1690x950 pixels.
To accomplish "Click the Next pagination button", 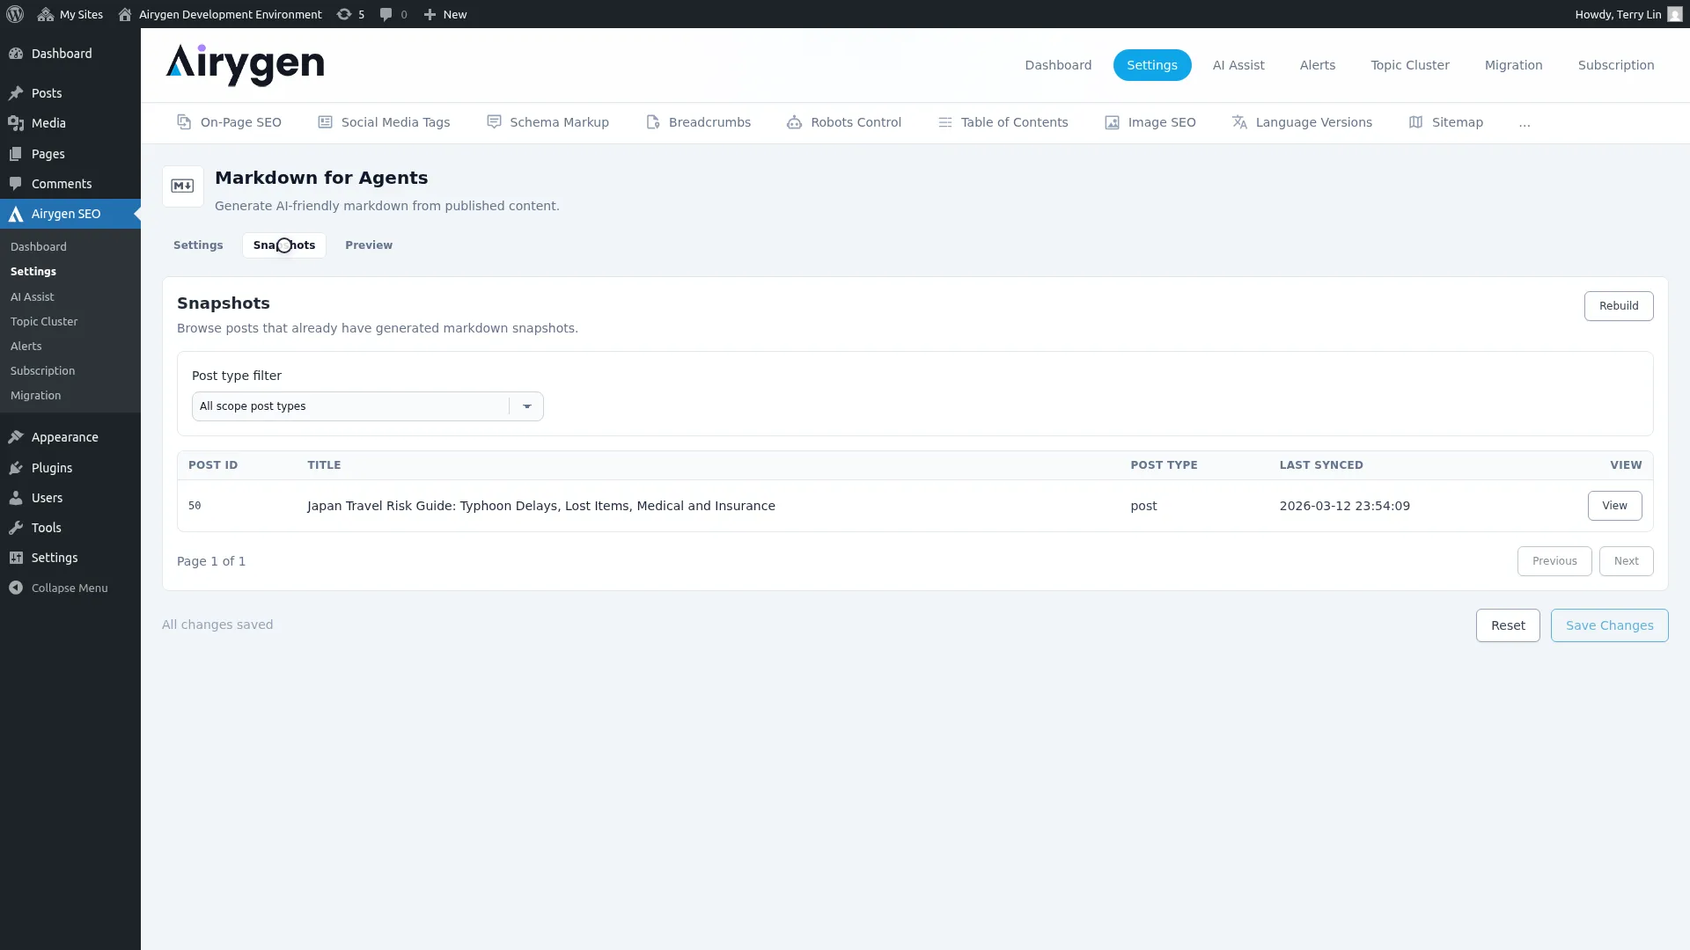I will click(x=1626, y=561).
